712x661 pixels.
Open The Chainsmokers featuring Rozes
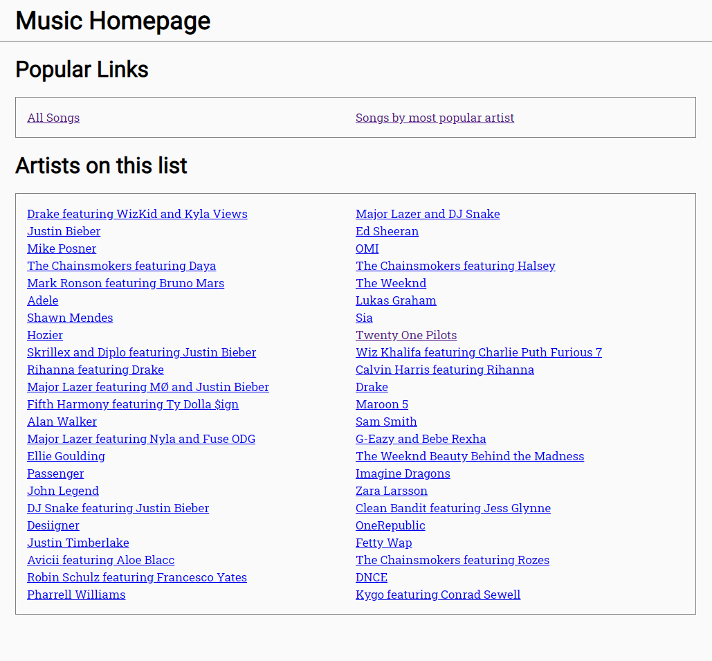click(453, 559)
